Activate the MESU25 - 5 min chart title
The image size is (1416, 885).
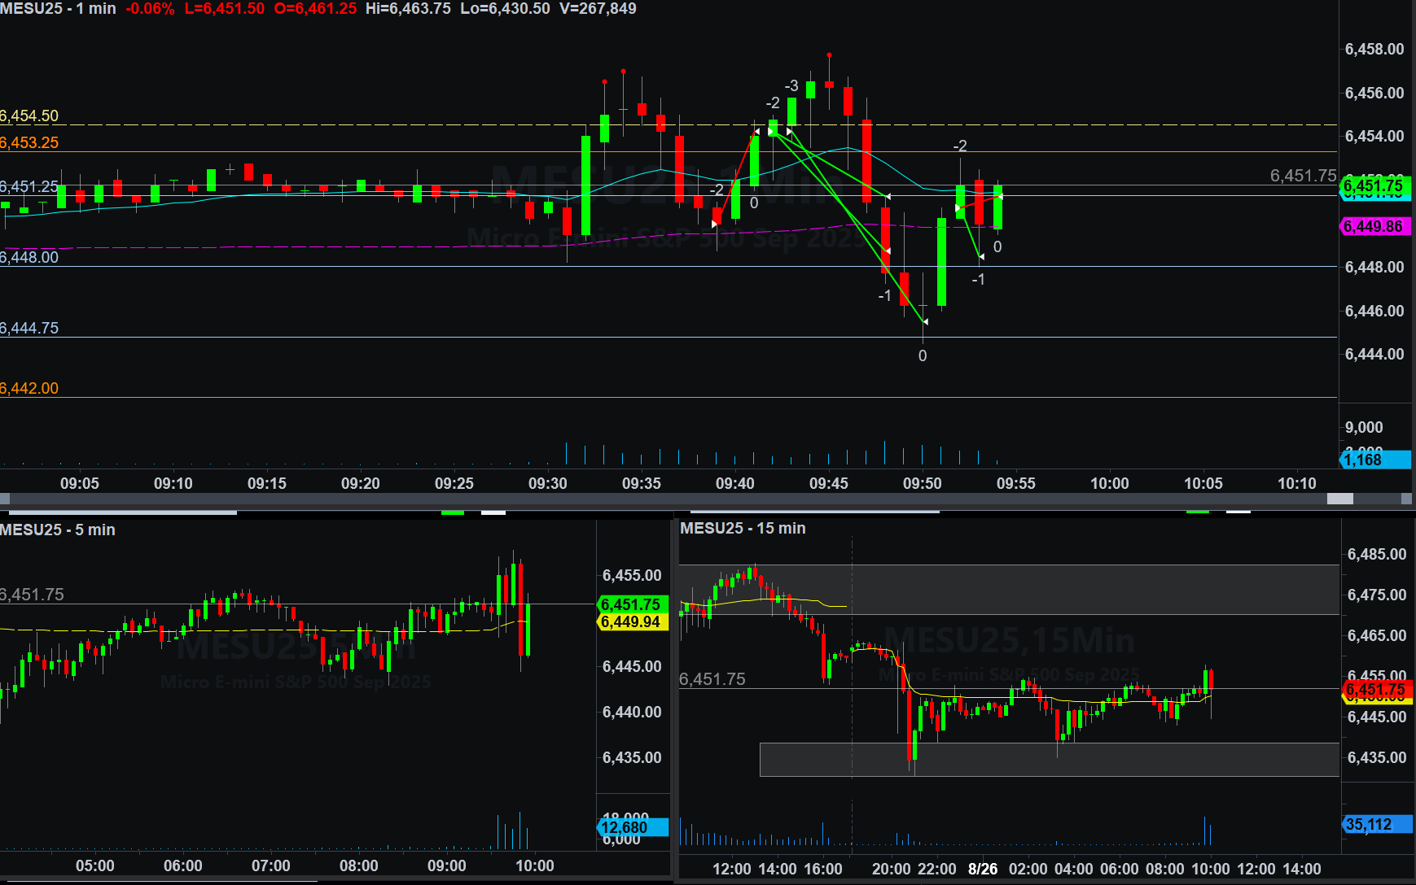pyautogui.click(x=58, y=530)
